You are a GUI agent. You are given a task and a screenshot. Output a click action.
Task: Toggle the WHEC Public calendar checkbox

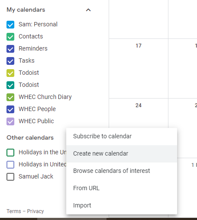tap(10, 121)
